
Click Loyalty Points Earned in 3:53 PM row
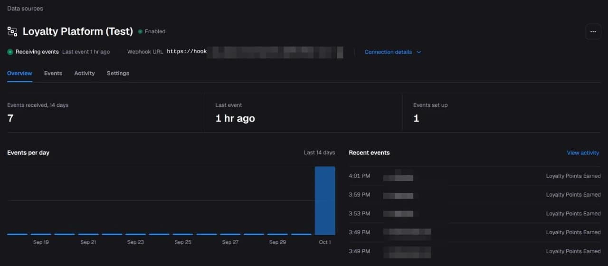pyautogui.click(x=573, y=214)
